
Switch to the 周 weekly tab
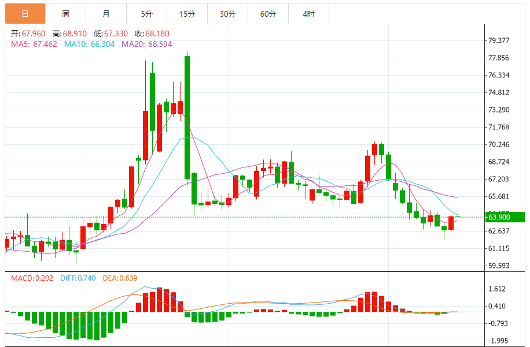(x=65, y=14)
